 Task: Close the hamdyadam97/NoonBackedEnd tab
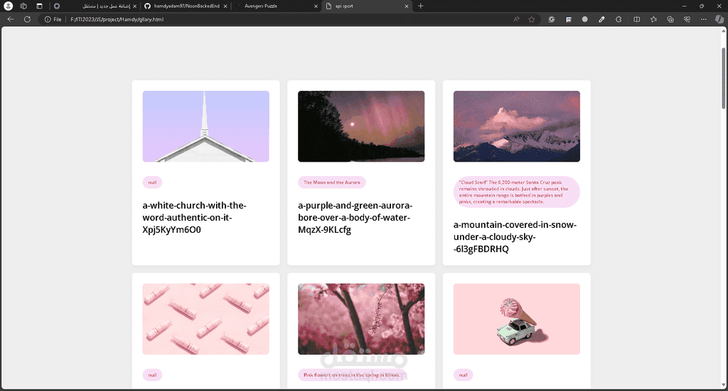[x=225, y=6]
